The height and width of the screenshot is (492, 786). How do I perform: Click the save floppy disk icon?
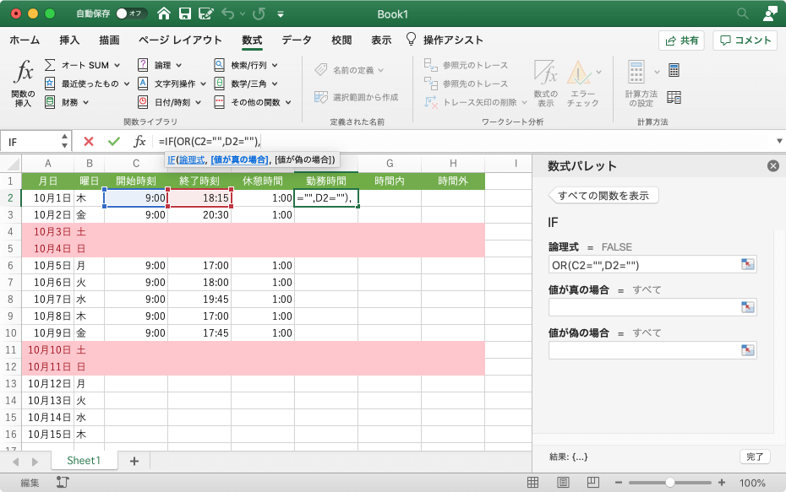coord(185,14)
